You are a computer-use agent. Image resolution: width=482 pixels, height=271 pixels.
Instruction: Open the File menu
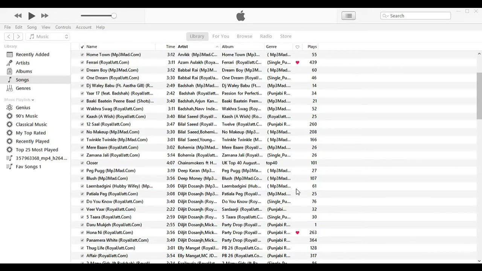[8, 27]
